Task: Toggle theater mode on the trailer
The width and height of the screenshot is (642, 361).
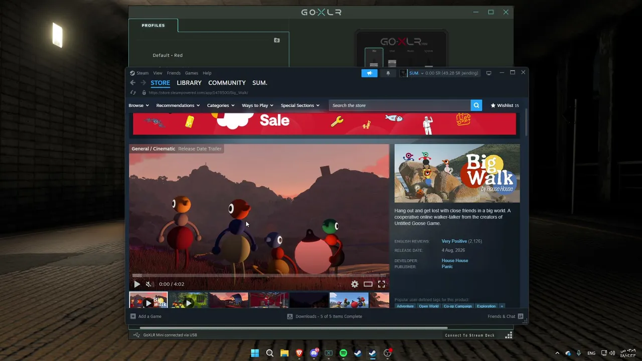Action: (x=368, y=284)
